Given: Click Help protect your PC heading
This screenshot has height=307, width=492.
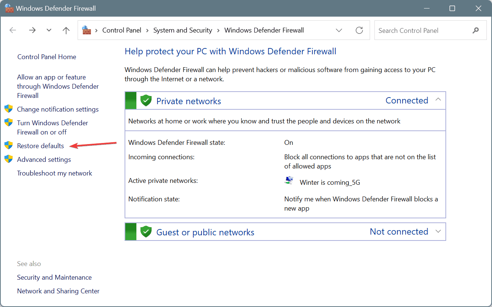Looking at the screenshot, I should 230,51.
